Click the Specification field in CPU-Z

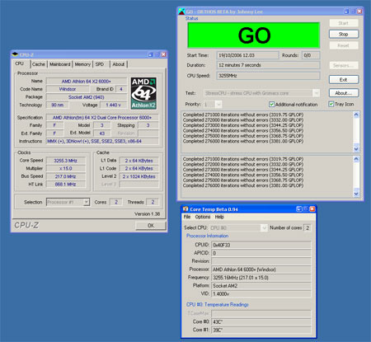tap(102, 118)
